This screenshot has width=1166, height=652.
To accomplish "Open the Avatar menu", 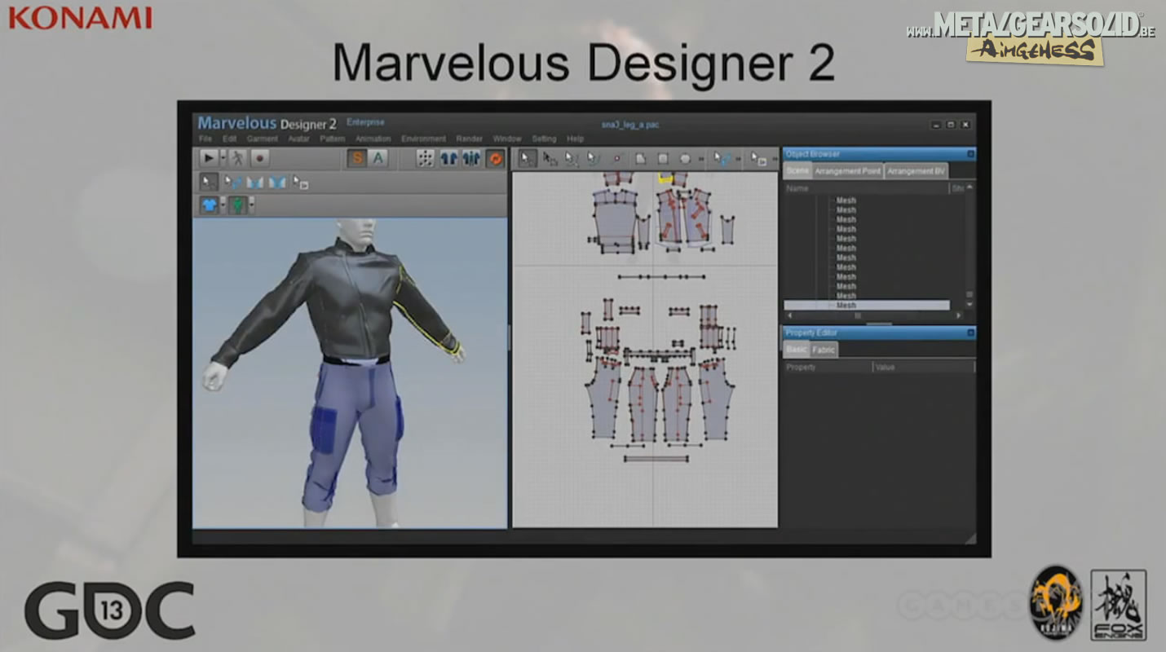I will click(298, 139).
